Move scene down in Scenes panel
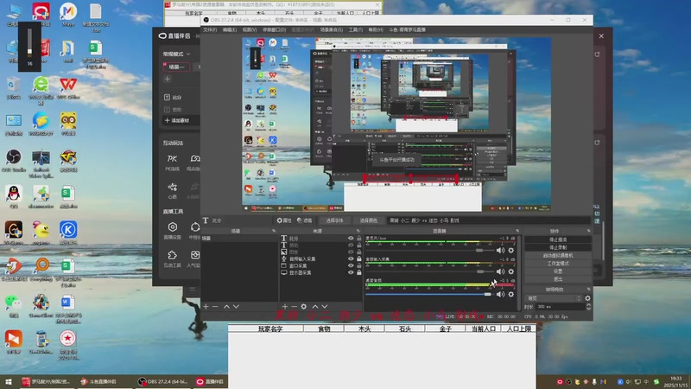Viewport: 691px width, 389px height. [236, 307]
